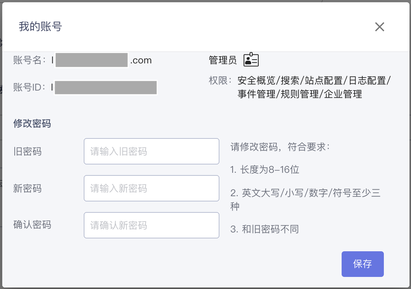Image resolution: width=411 pixels, height=289 pixels.
Task: Click the 我的账号 dialog title
Action: click(x=40, y=26)
